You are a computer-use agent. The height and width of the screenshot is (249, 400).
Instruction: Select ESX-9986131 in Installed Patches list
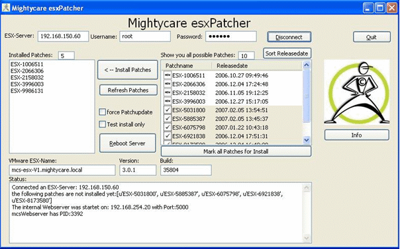[x=27, y=90]
